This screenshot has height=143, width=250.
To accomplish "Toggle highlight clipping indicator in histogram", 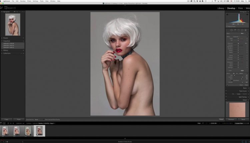I will [x=247, y=15].
